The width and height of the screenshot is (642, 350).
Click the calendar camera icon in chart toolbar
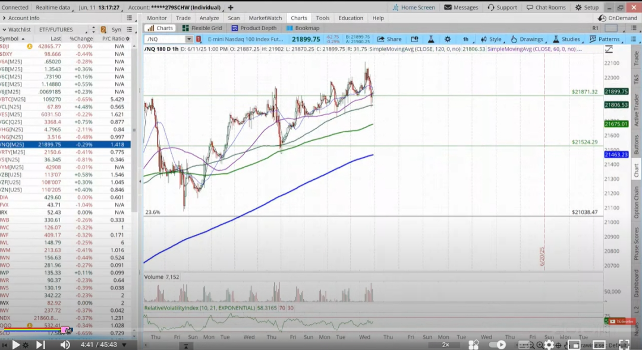(x=414, y=39)
